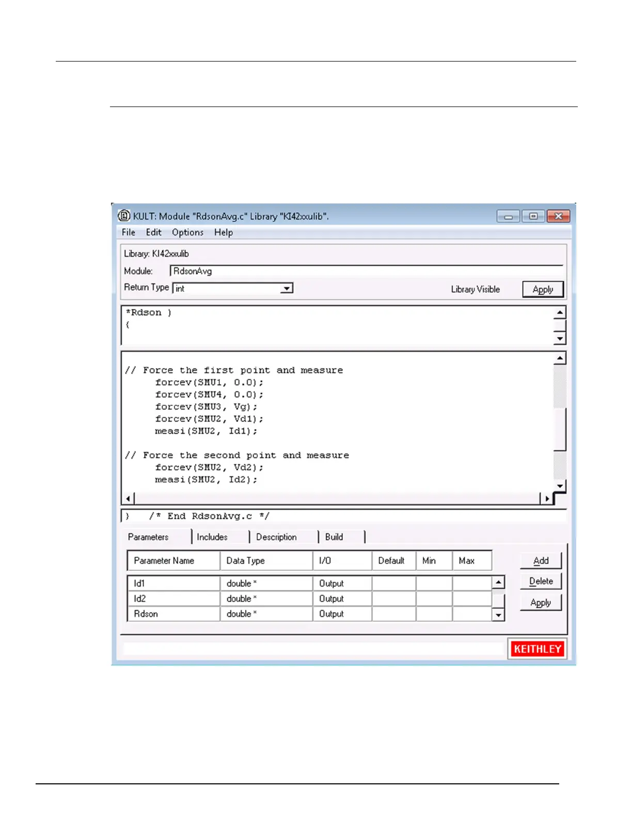632x819 pixels.
Task: Minimize the KULT window
Action: pyautogui.click(x=508, y=216)
